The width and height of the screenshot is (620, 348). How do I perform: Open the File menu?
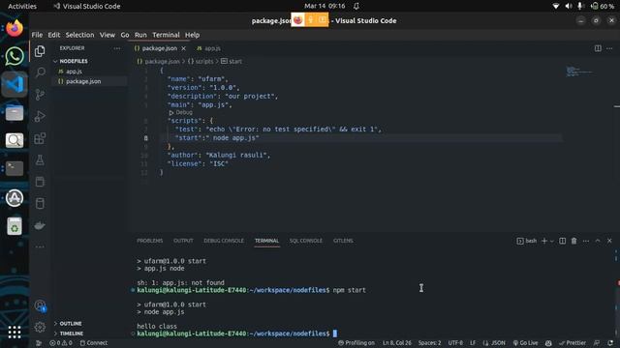(x=37, y=35)
